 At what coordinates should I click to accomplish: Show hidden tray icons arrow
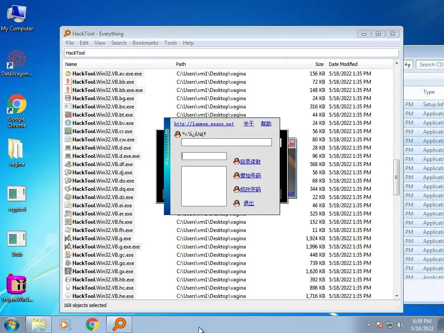tap(369, 325)
